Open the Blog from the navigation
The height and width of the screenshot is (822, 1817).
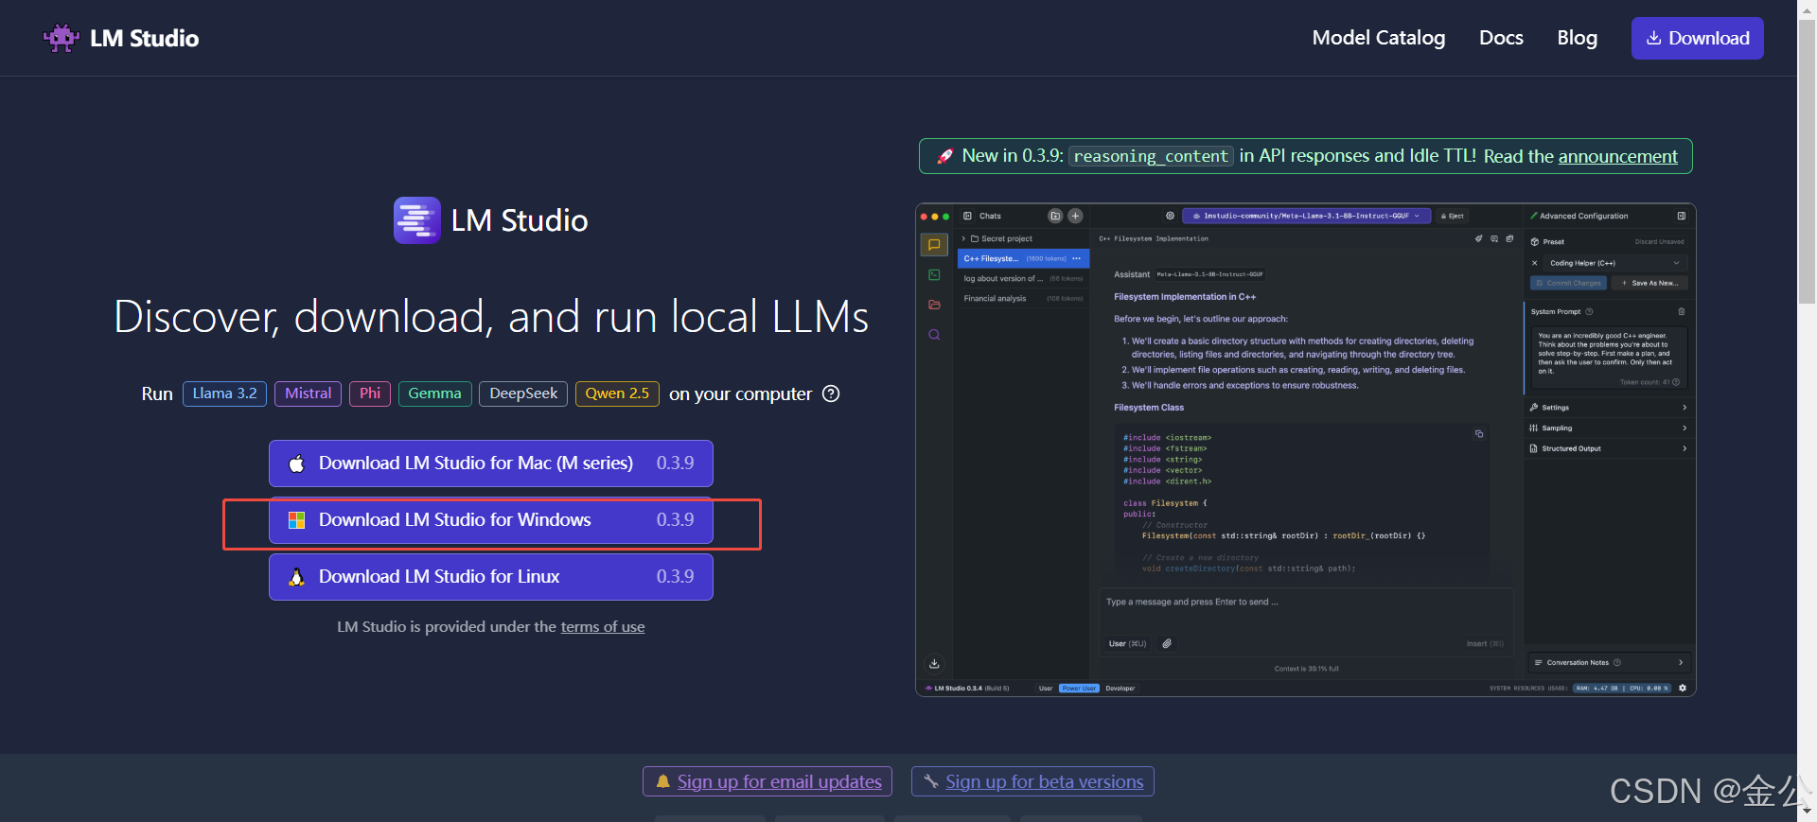pyautogui.click(x=1577, y=38)
